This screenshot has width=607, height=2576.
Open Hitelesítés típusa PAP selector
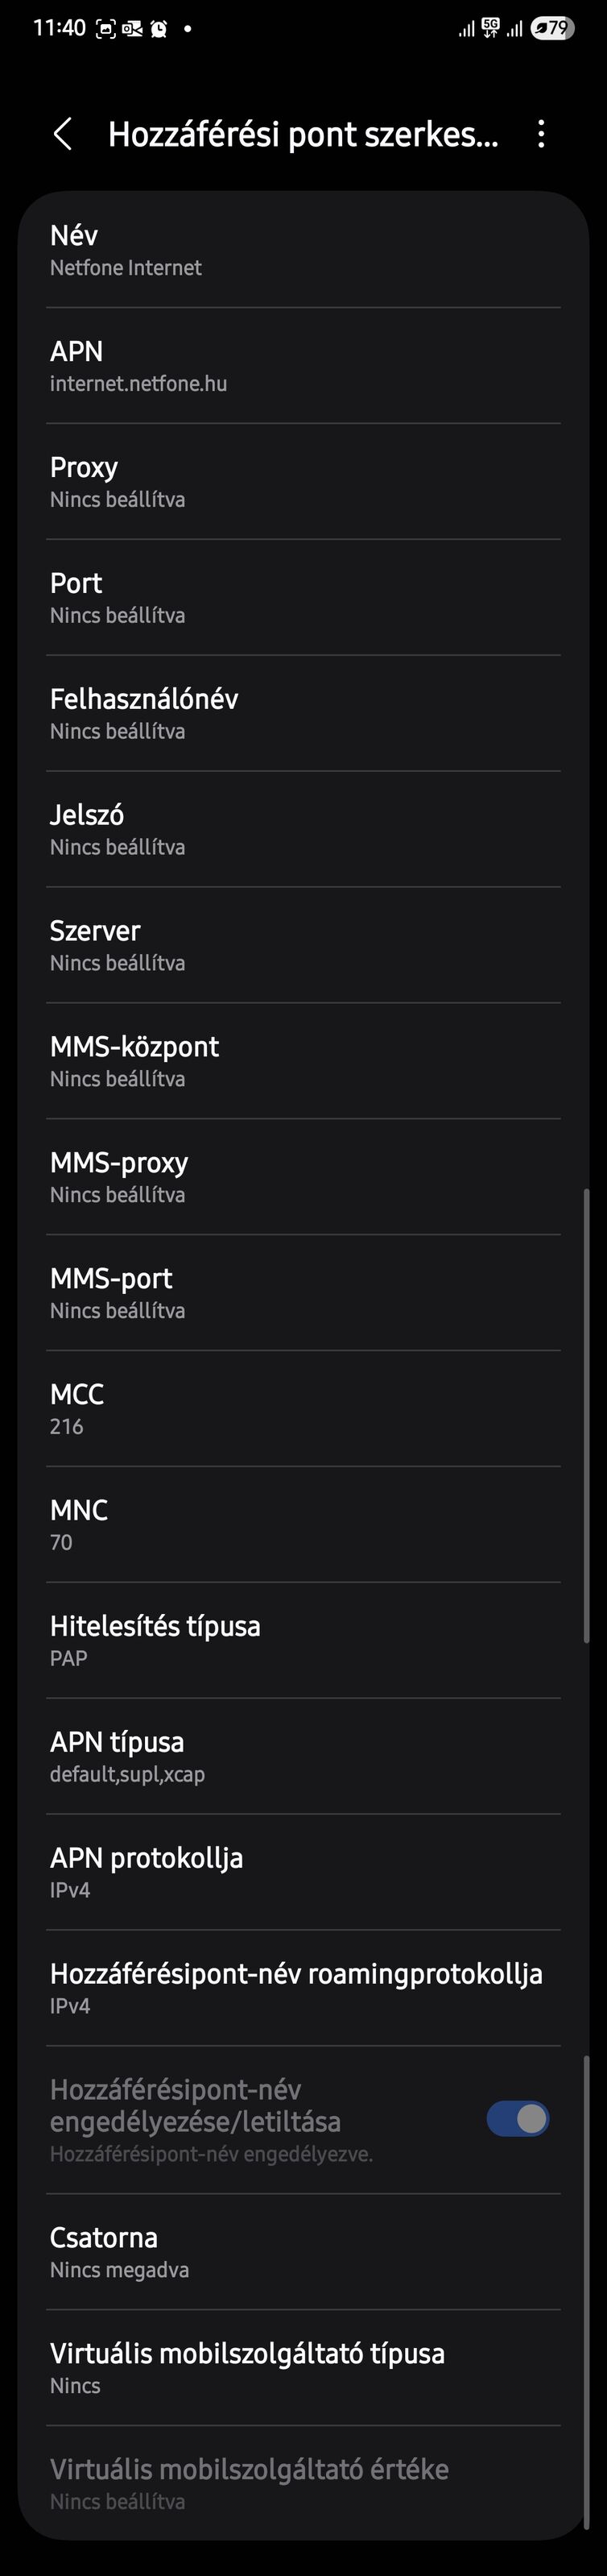303,1640
